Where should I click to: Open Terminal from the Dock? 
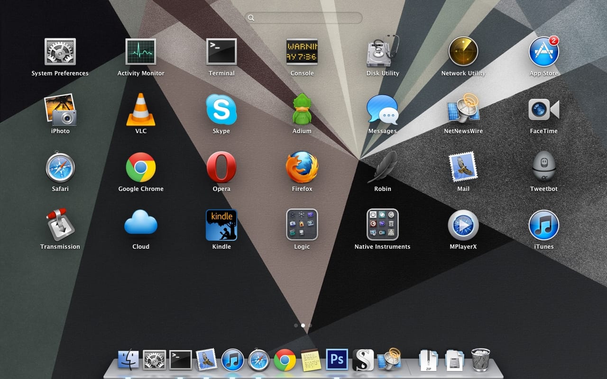click(181, 360)
